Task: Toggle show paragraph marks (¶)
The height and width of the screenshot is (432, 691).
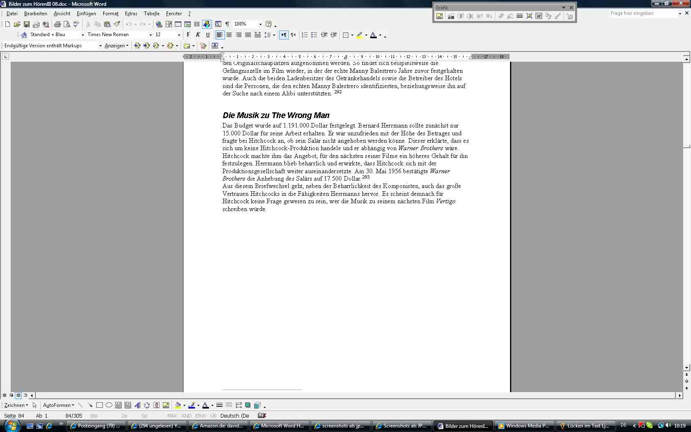Action: (x=227, y=24)
